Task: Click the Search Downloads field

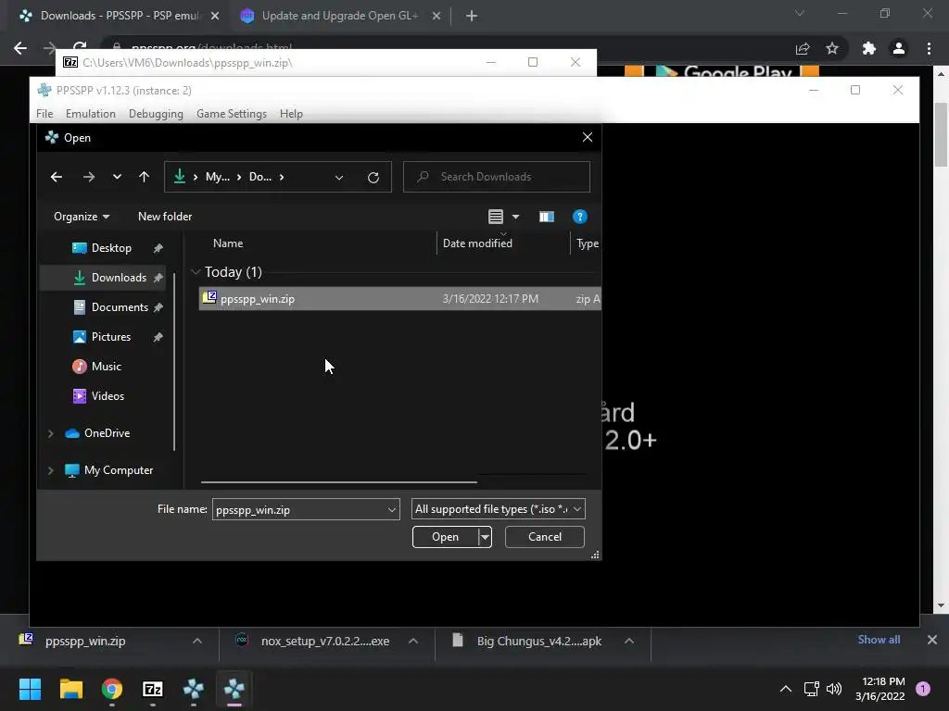Action: point(497,177)
